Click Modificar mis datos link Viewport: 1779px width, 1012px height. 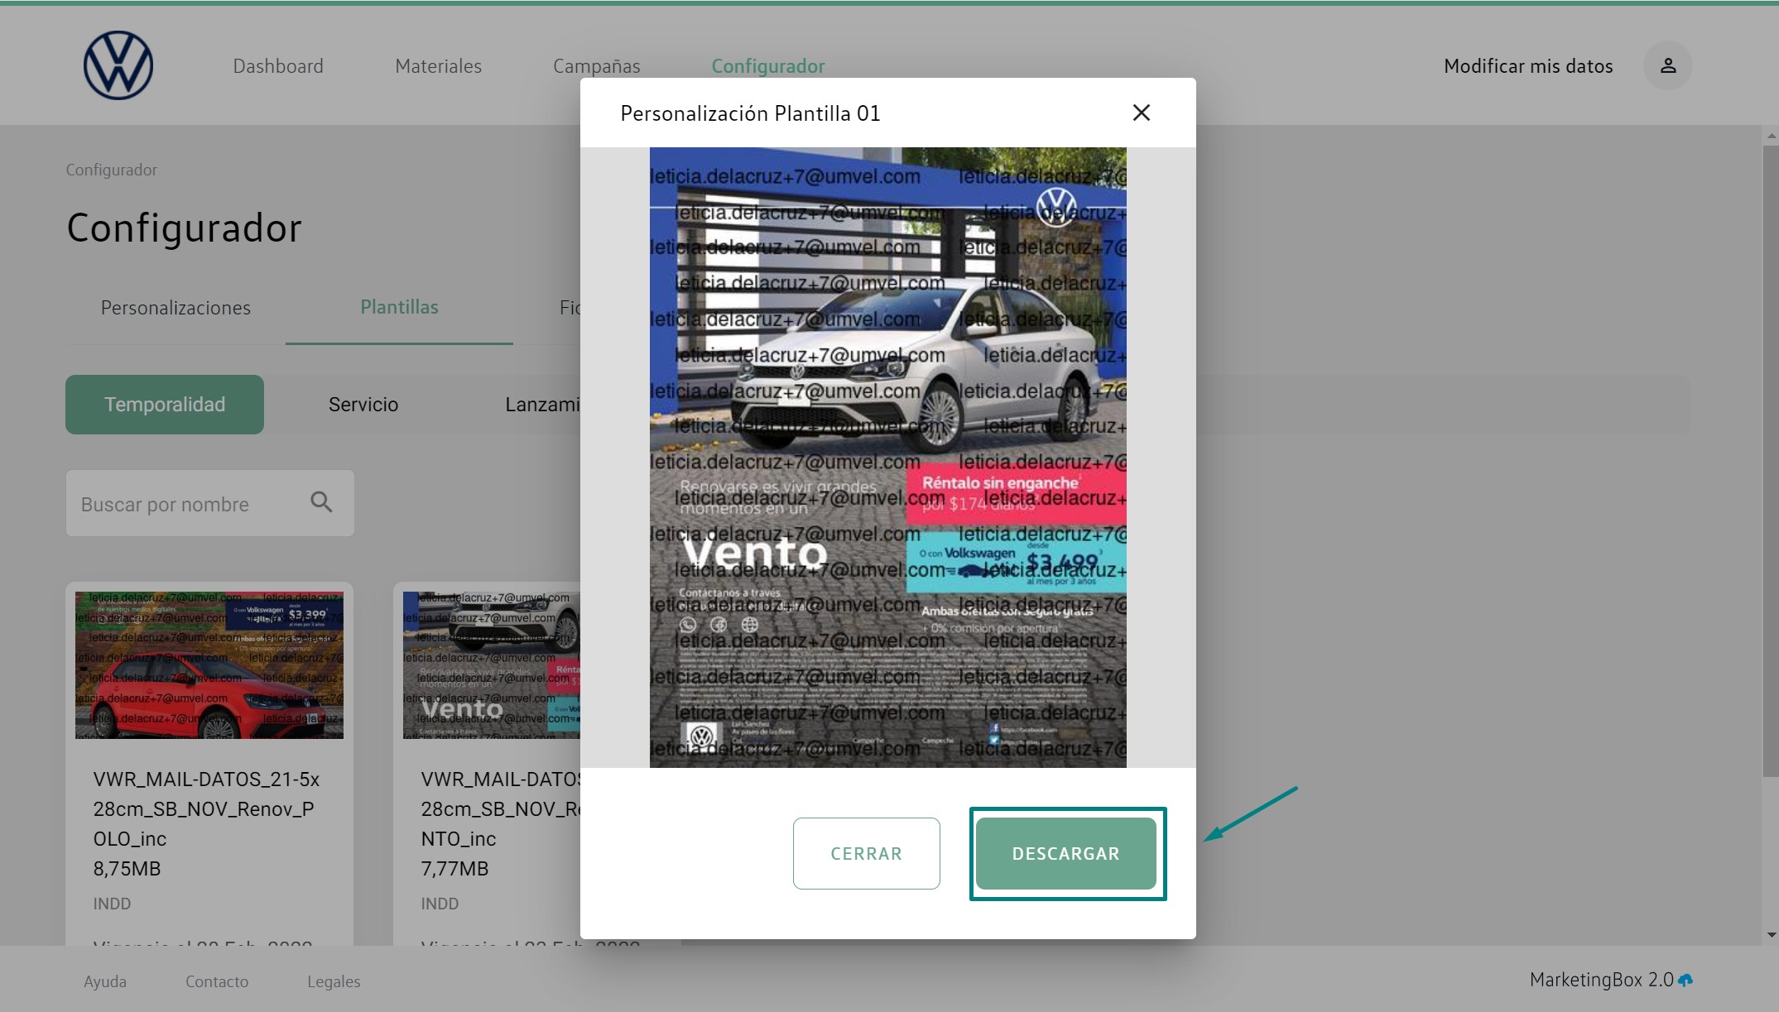point(1527,66)
